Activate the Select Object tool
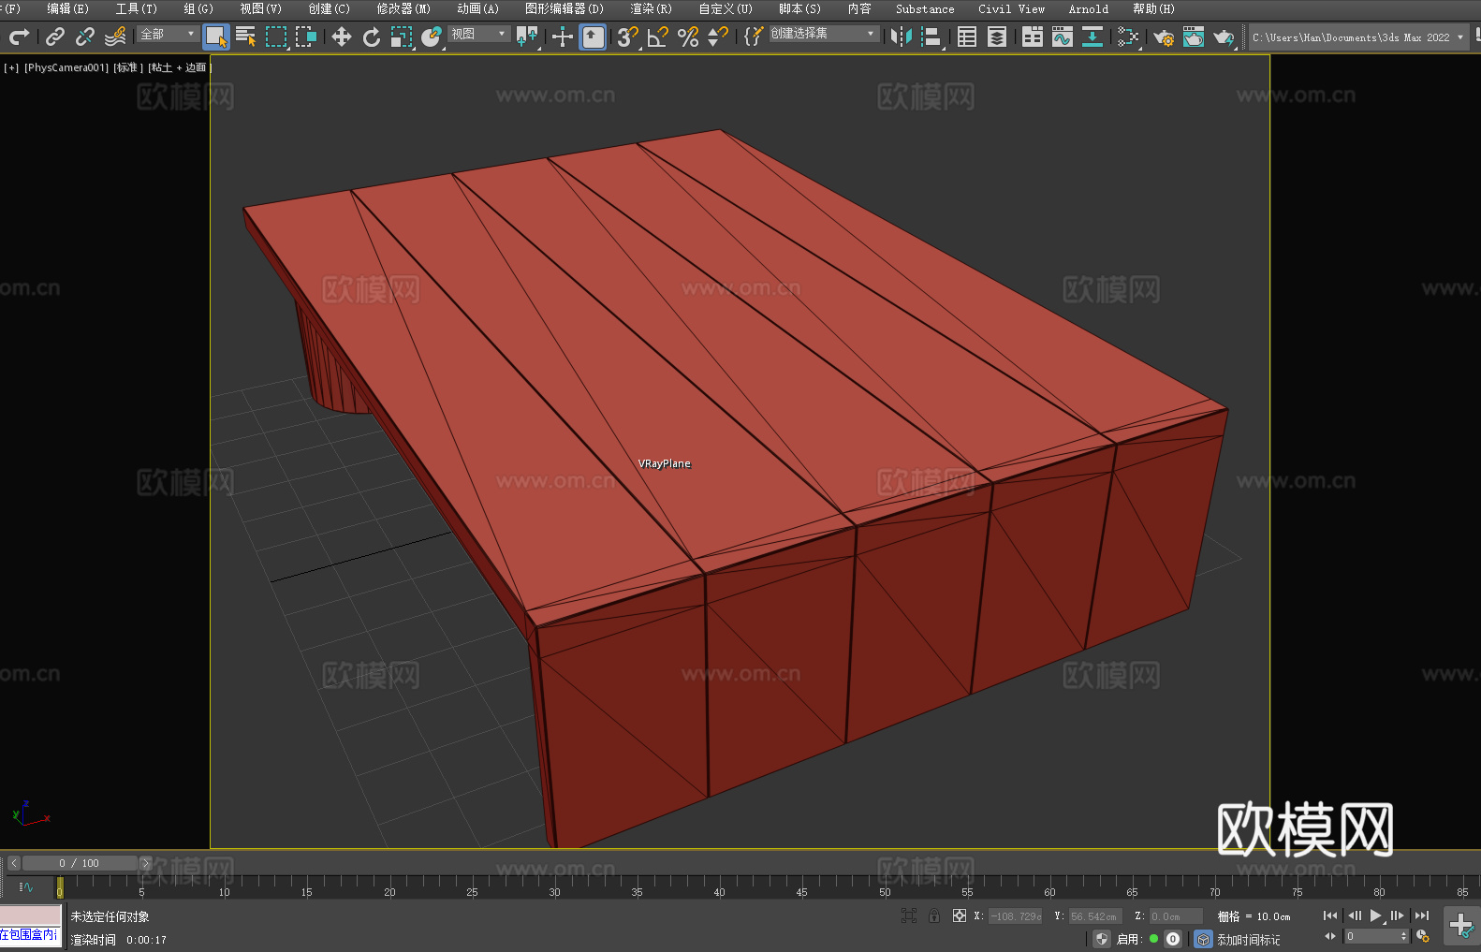 point(216,37)
